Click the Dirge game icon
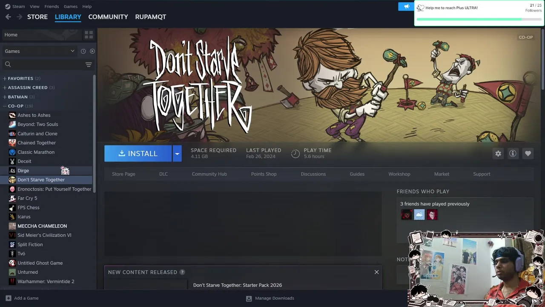 click(12, 171)
